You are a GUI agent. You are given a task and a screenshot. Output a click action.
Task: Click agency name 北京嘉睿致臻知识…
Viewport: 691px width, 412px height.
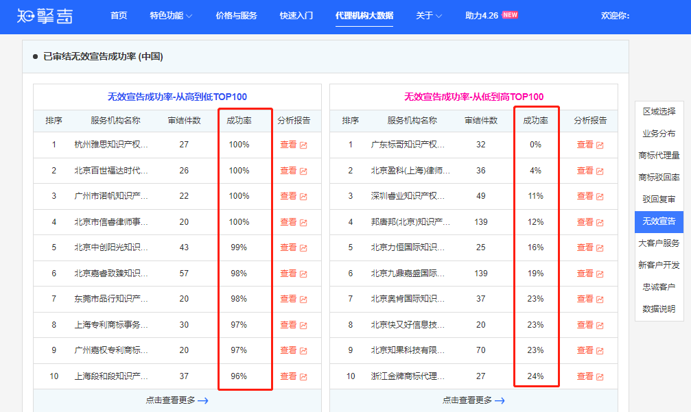click(x=111, y=274)
